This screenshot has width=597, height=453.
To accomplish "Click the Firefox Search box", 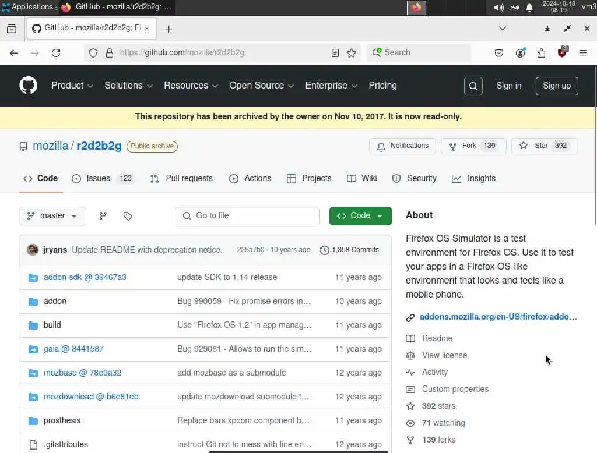I will click(419, 53).
